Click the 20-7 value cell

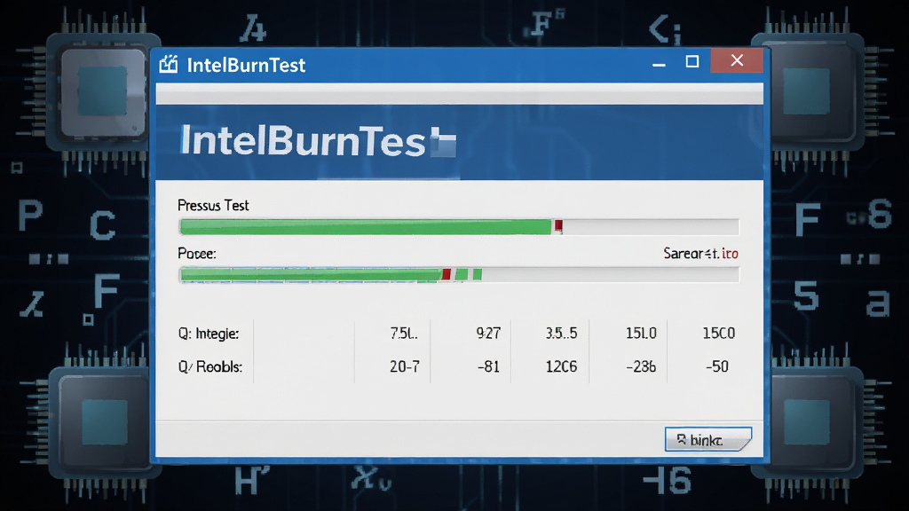pyautogui.click(x=404, y=366)
